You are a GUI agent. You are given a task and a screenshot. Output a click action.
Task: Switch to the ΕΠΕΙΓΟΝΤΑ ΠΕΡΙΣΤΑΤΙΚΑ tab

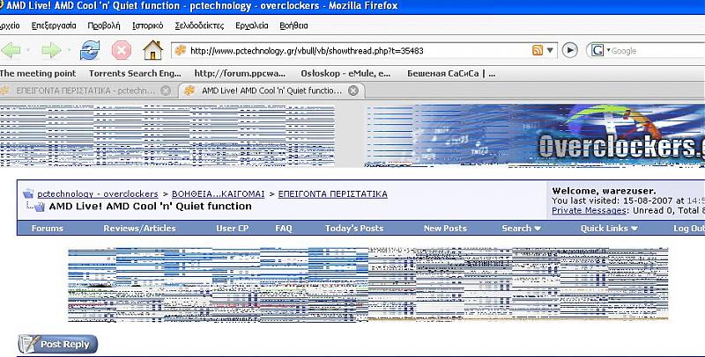coord(85,91)
